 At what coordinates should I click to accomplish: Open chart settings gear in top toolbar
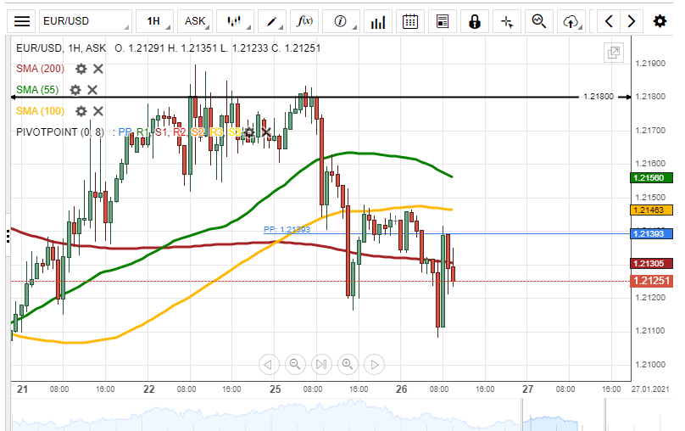[x=660, y=21]
